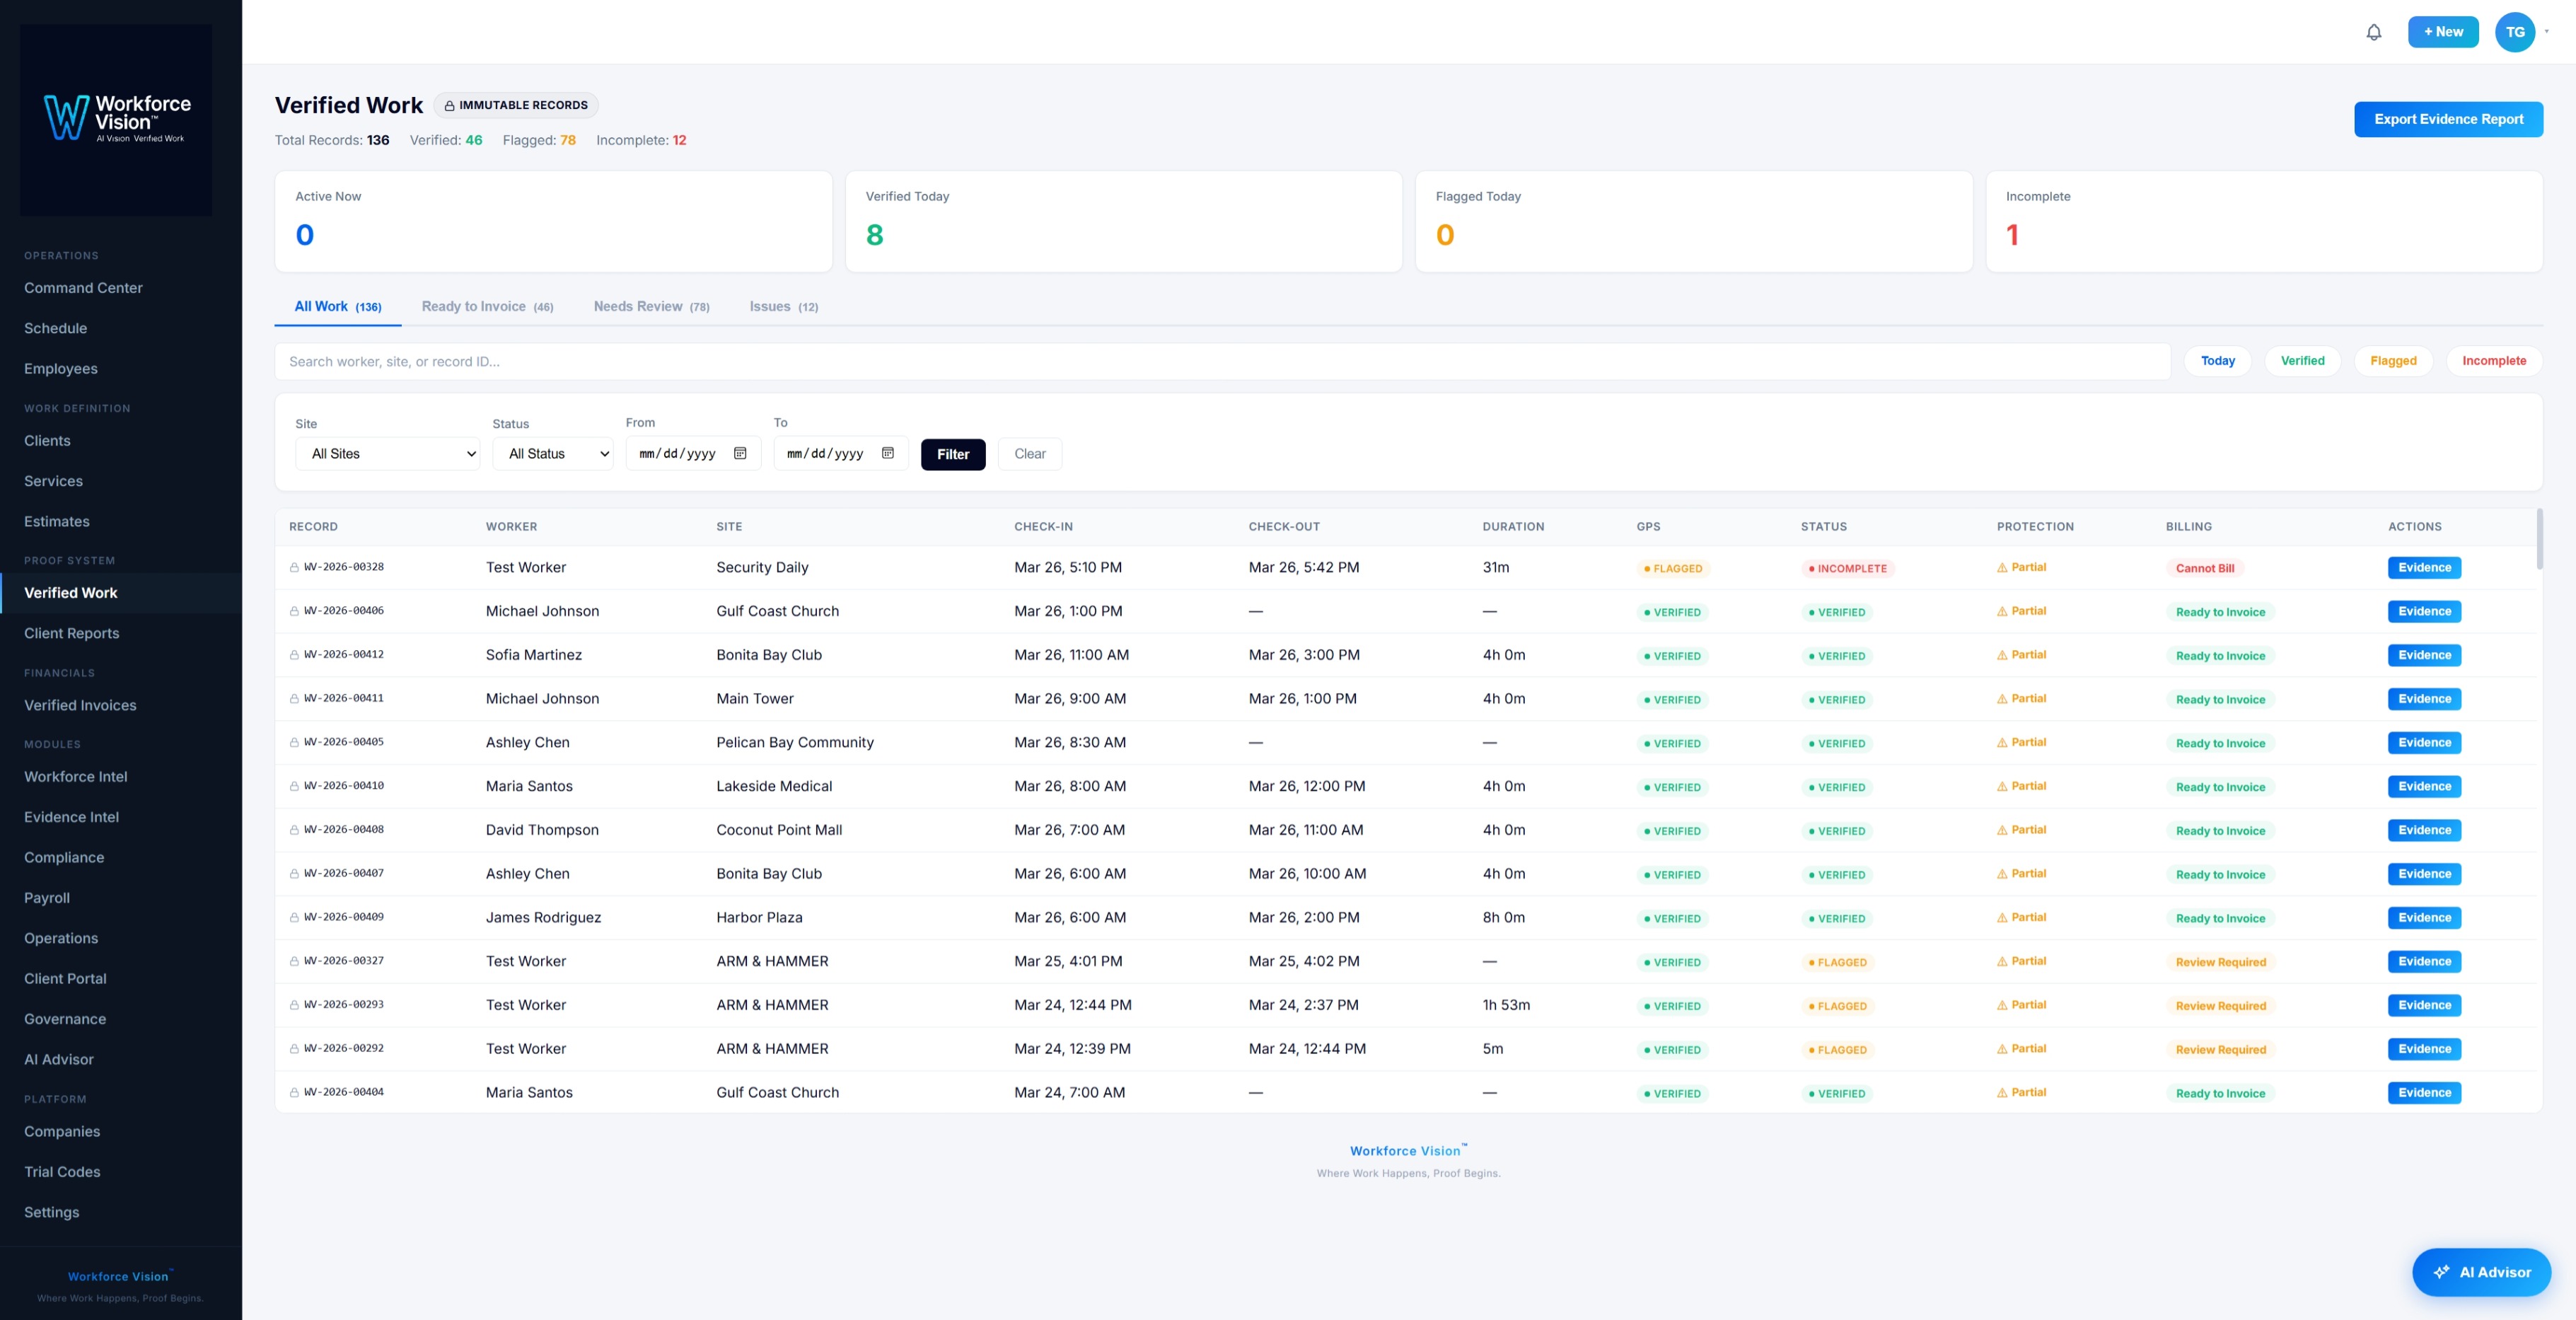This screenshot has height=1320, width=2576.
Task: Click the Partial warning icon for Sofia Martinez
Action: click(x=2002, y=655)
